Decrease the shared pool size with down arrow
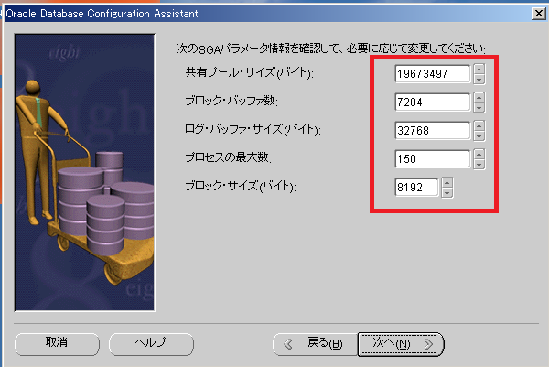The height and width of the screenshot is (367, 549). coord(479,80)
